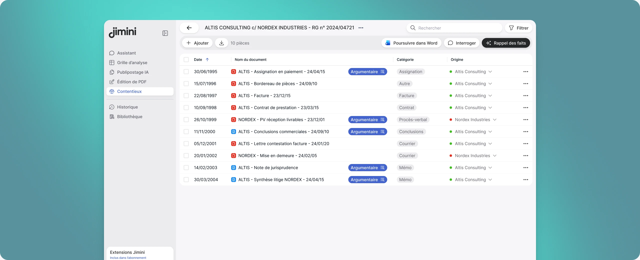Open more options for Contrat de prestation row
The image size is (640, 260).
click(x=526, y=108)
